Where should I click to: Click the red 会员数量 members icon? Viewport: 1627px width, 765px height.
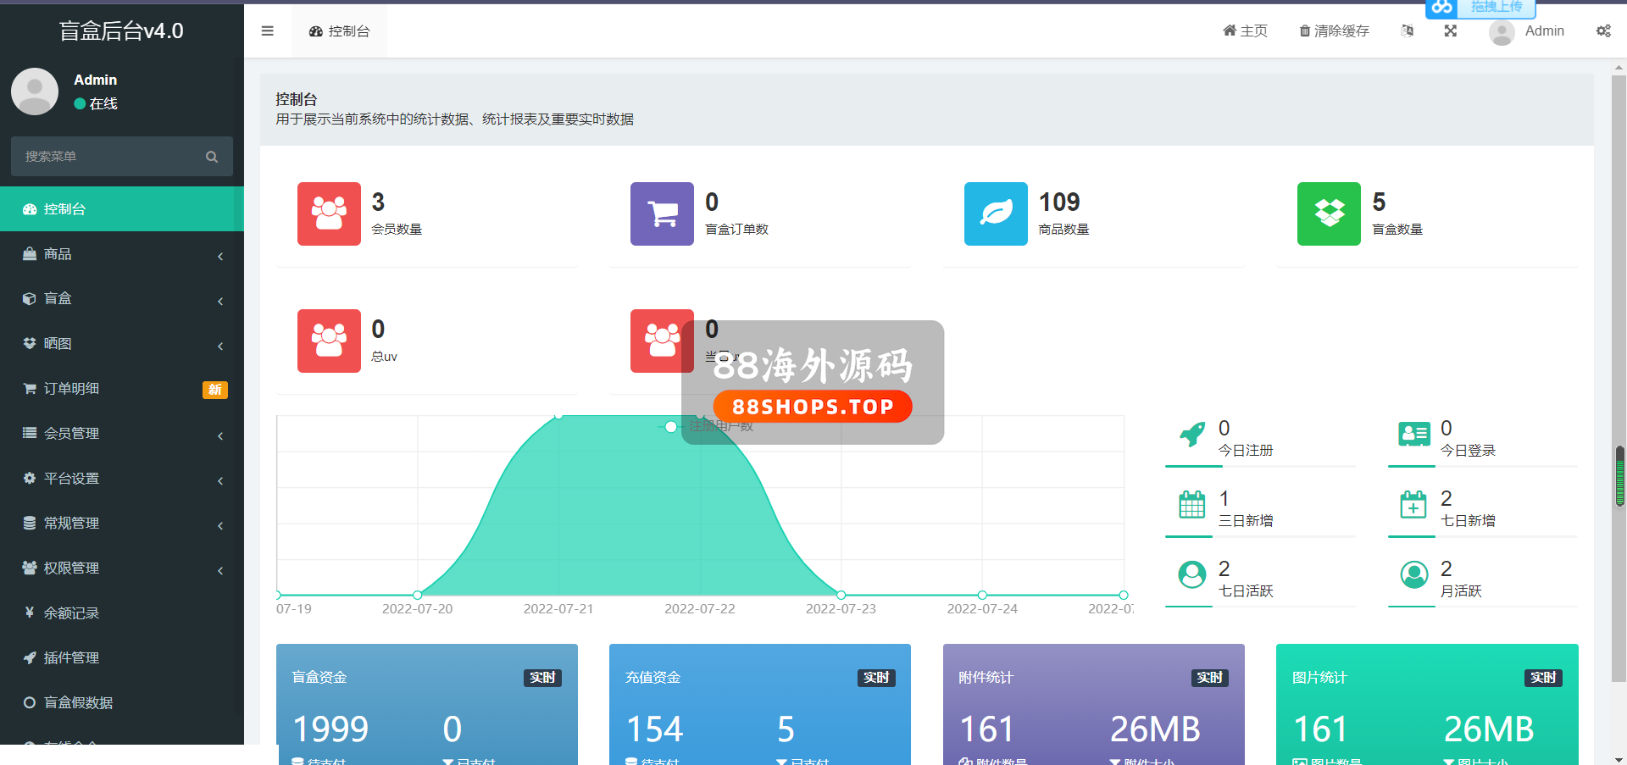(x=329, y=213)
